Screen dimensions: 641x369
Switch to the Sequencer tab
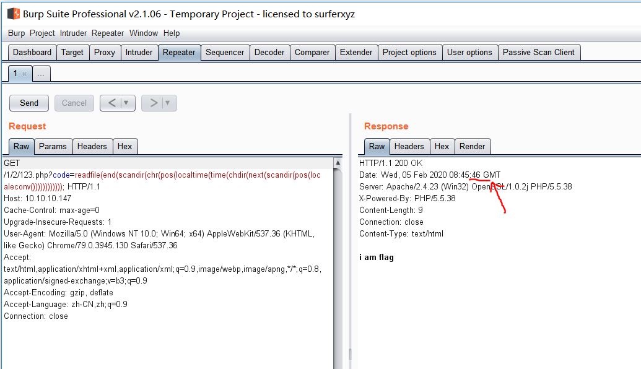(225, 52)
